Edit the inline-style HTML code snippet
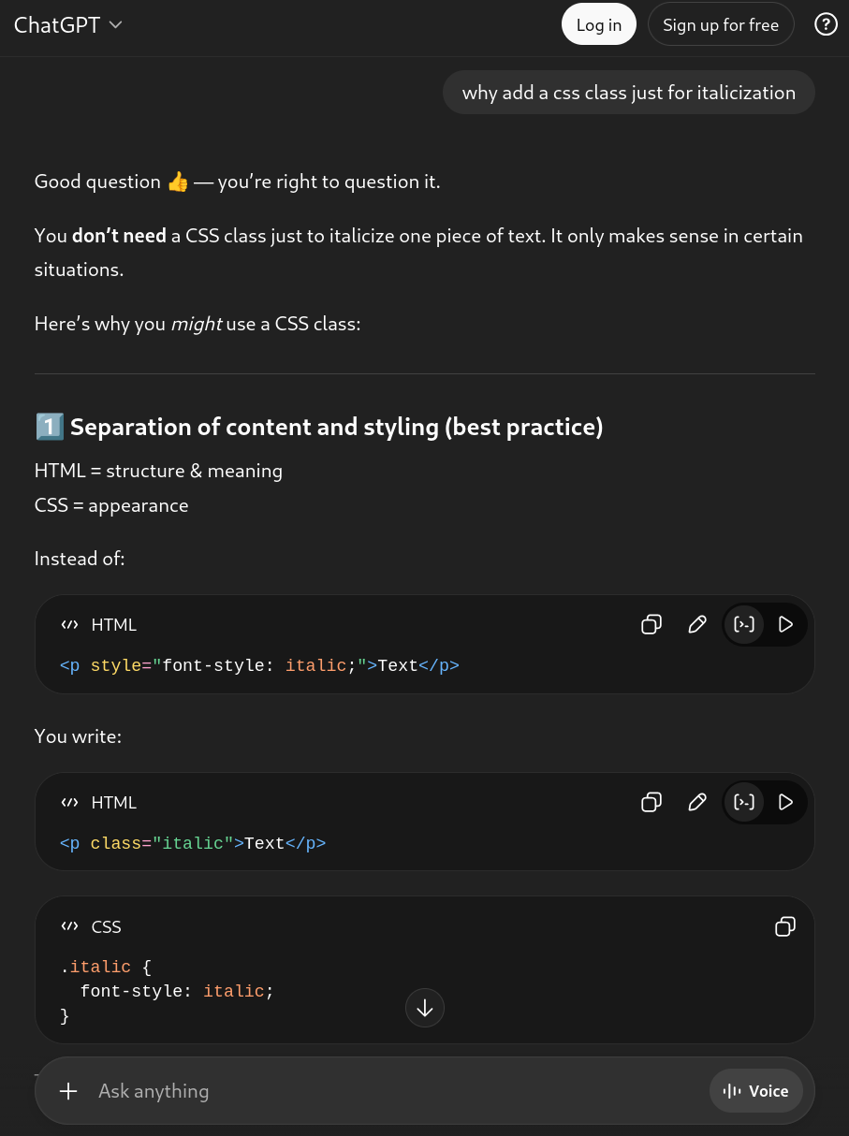Viewport: 849px width, 1136px height. click(697, 624)
